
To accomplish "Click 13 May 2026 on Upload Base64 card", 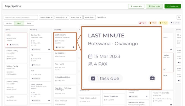I will point(61,81).
